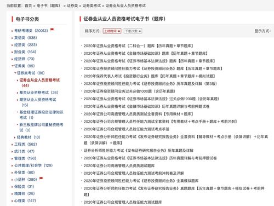Open 财会类 (164) category
The width and height of the screenshot is (274, 206).
pyautogui.click(x=25, y=52)
